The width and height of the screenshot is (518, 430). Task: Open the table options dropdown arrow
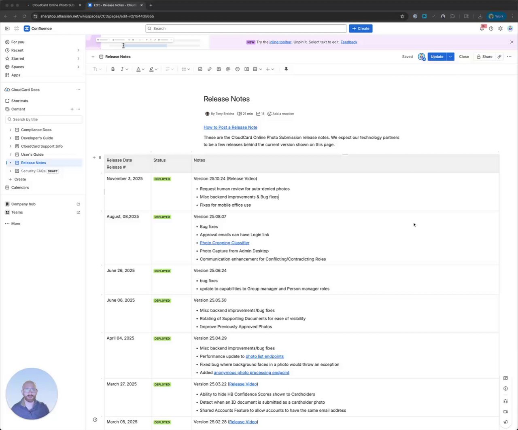260,69
